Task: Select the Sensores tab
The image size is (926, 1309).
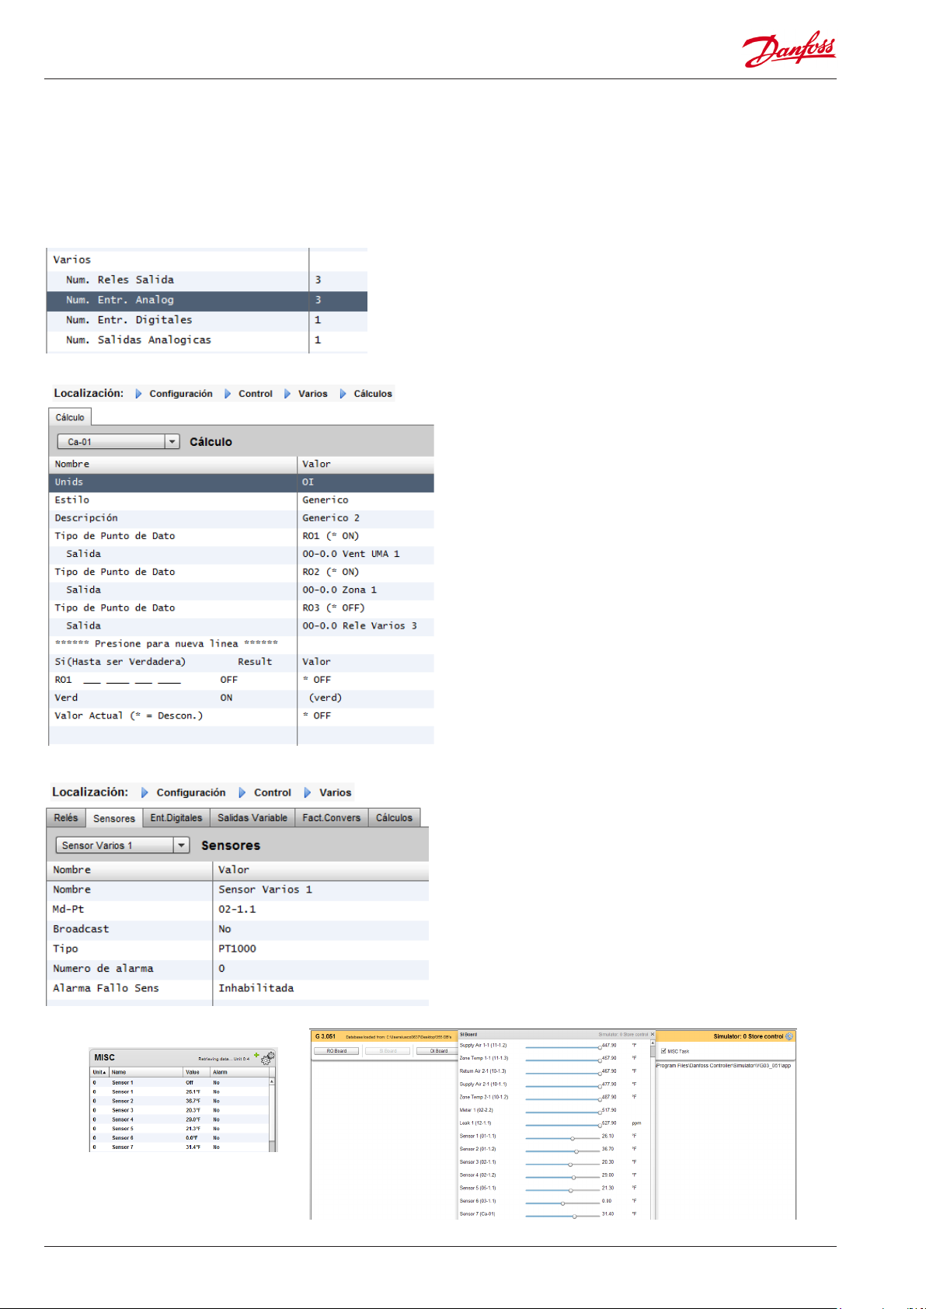Action: click(x=114, y=818)
